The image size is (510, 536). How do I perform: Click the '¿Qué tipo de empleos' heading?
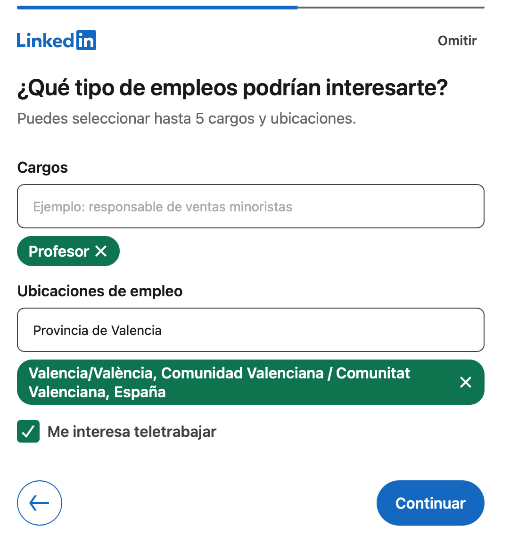click(232, 88)
